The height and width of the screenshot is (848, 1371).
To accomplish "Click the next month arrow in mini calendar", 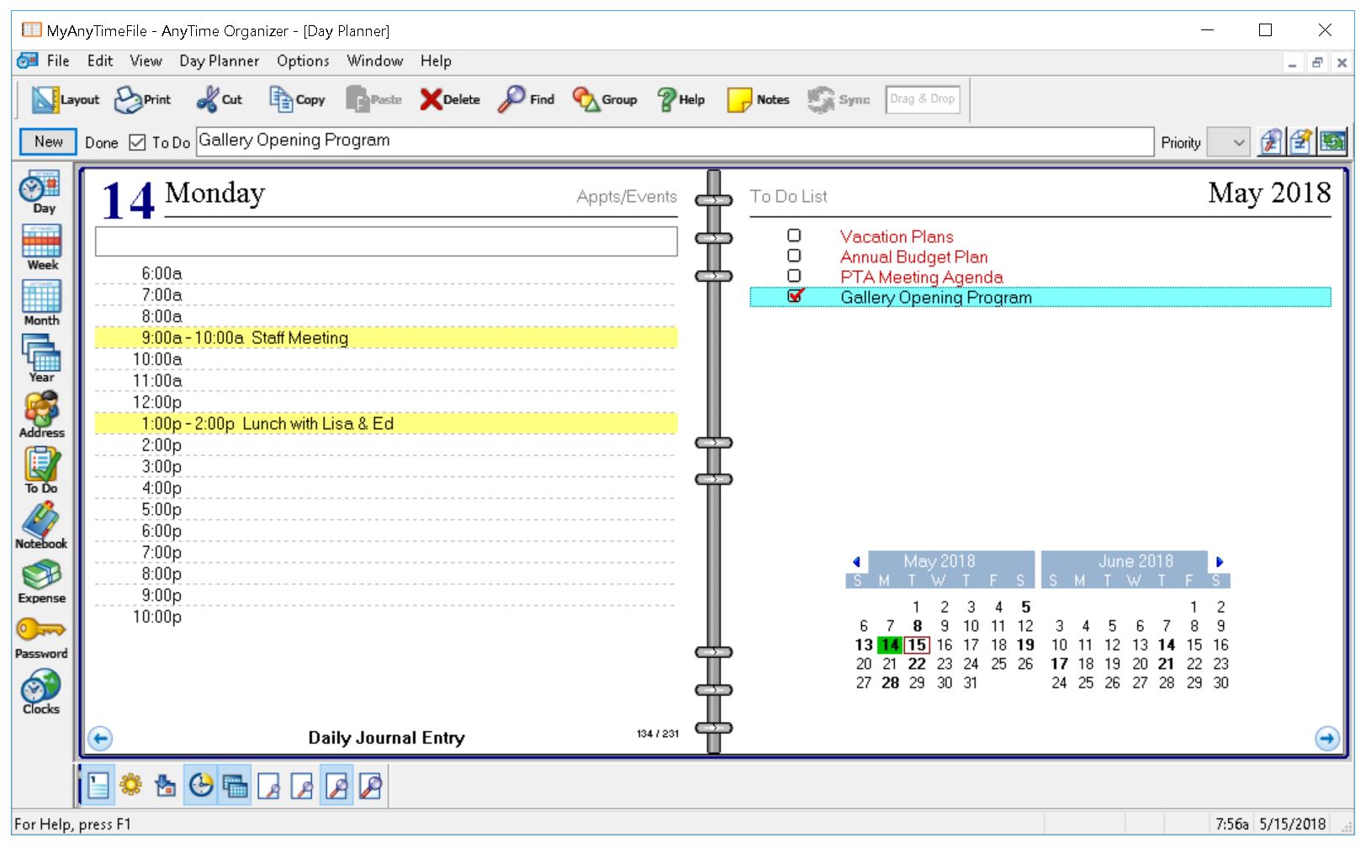I will coord(1221,560).
